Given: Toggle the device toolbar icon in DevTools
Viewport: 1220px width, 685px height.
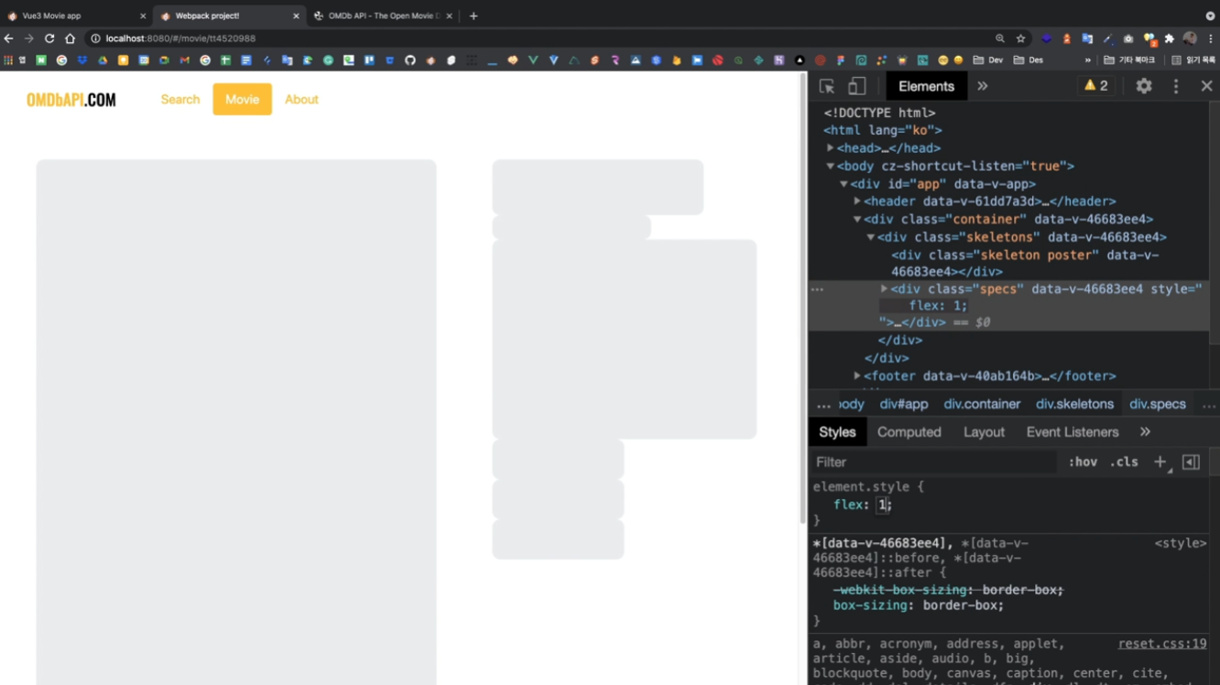Looking at the screenshot, I should (x=856, y=86).
